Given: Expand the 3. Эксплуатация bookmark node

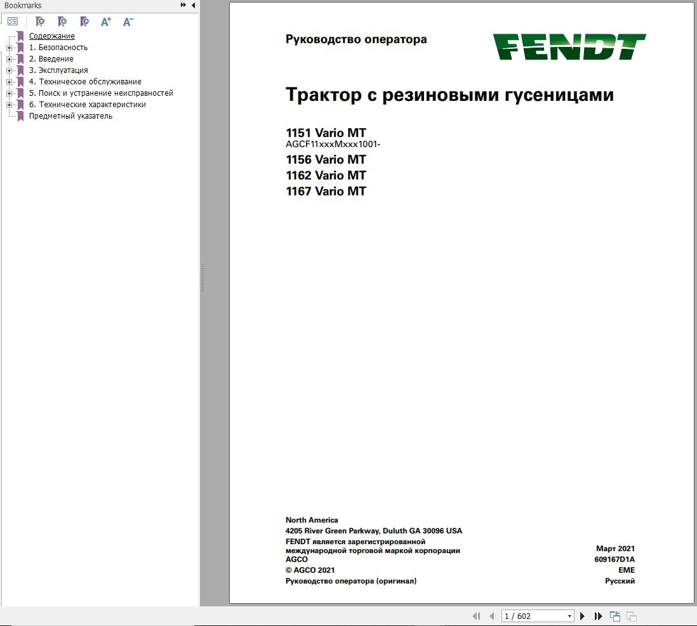Looking at the screenshot, I should 9,70.
